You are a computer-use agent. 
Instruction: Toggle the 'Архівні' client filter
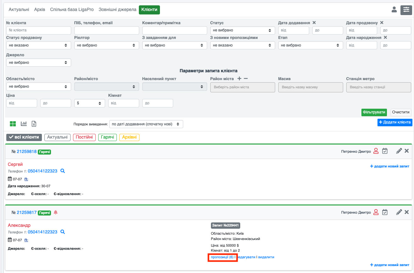129,137
